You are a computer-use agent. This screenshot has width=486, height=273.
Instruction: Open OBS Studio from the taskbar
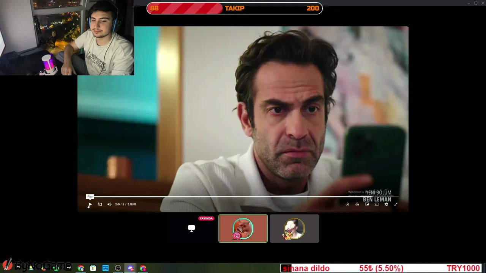click(x=118, y=268)
